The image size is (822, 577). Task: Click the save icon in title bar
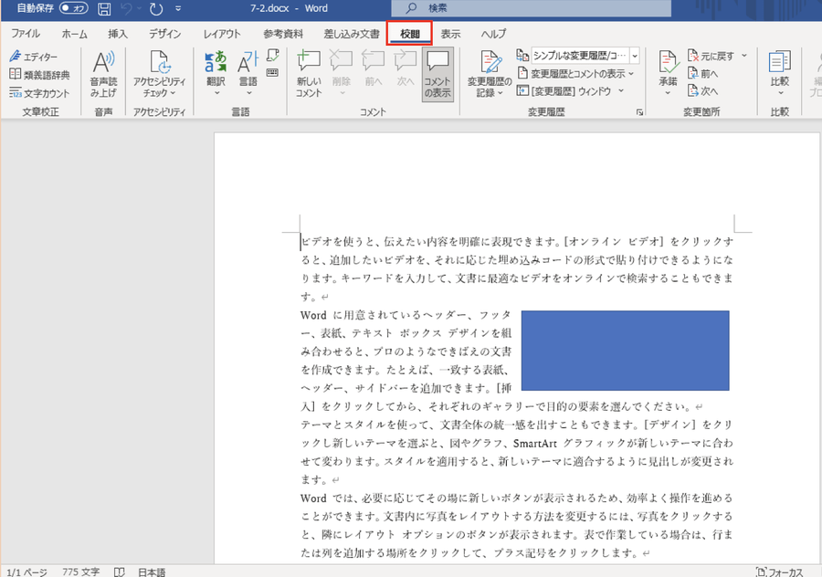[x=104, y=9]
